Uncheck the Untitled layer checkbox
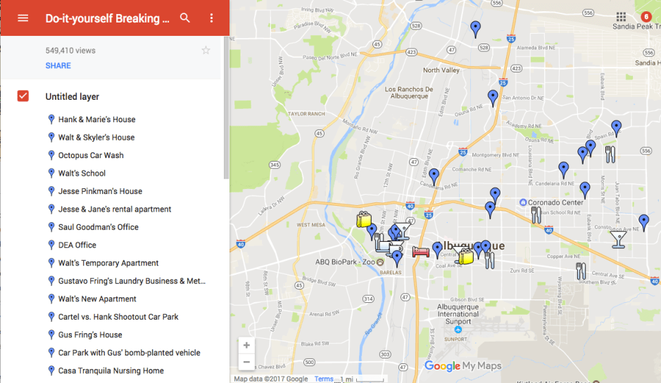661x383 pixels. coord(23,96)
